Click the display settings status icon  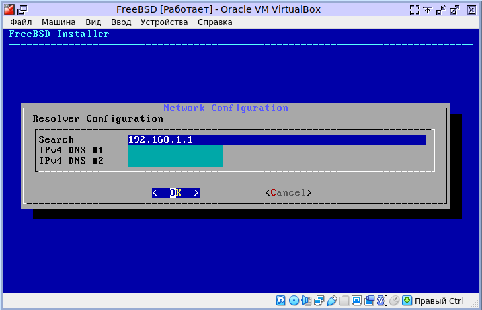click(356, 301)
